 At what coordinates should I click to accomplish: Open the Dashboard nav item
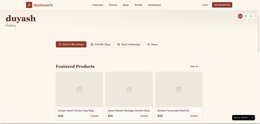coord(155,5)
